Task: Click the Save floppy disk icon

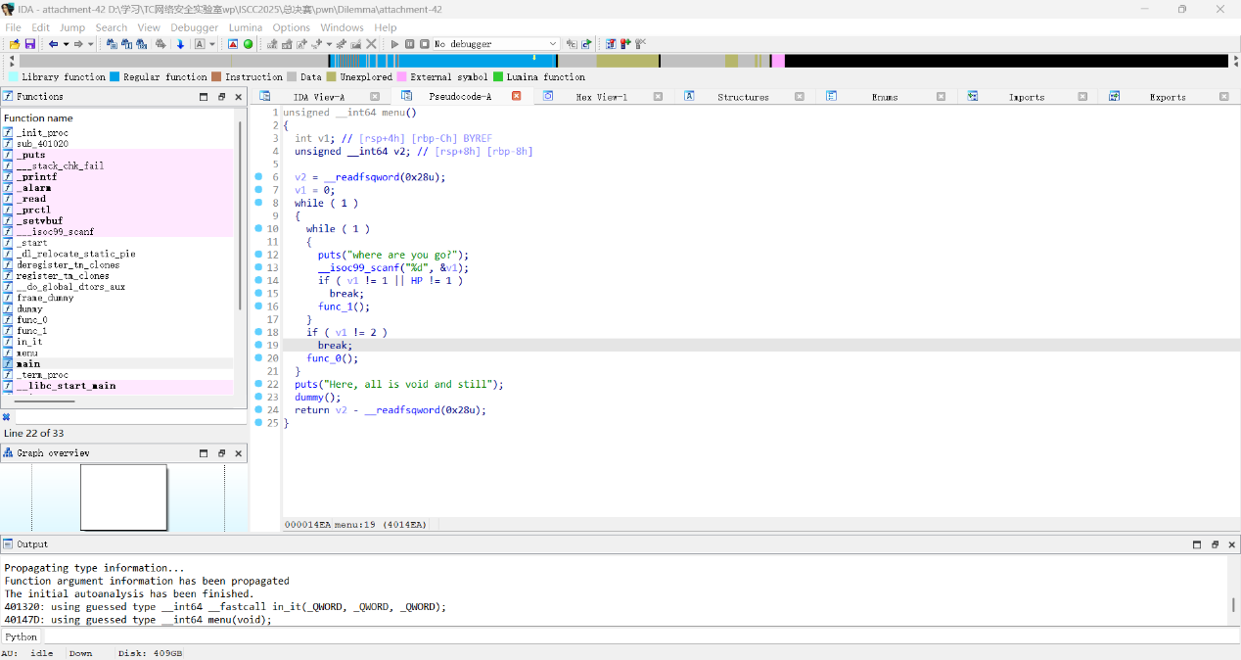Action: (x=30, y=44)
